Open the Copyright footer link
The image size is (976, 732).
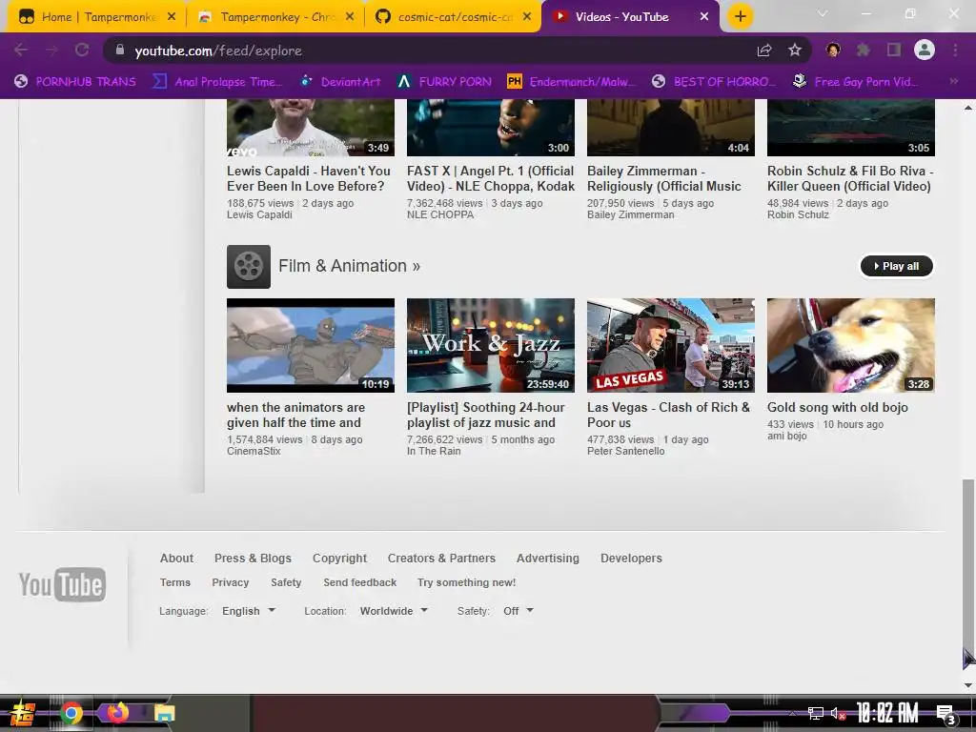pos(339,559)
